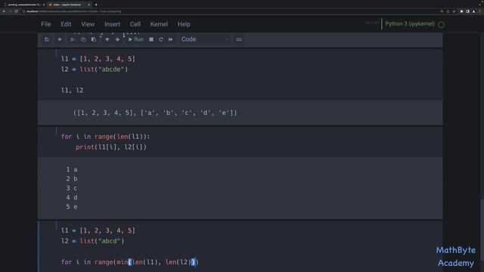Open a new browser tab
484x272 pixels.
pyautogui.click(x=96, y=5)
